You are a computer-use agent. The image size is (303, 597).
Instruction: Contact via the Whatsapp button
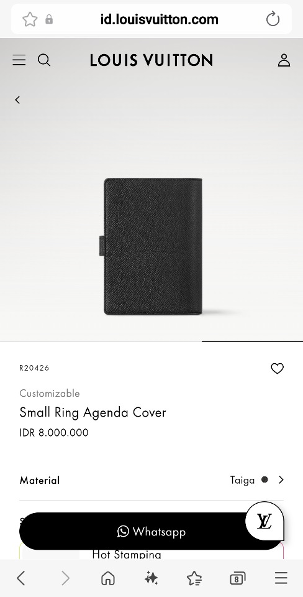151,531
